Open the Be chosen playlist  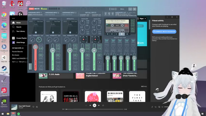click(x=16, y=55)
